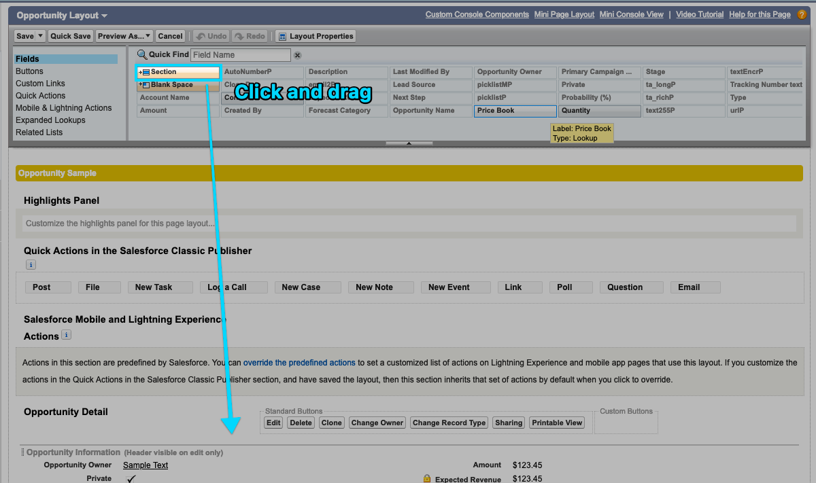The width and height of the screenshot is (816, 483).
Task: Click the Change Record Type button
Action: pos(449,423)
